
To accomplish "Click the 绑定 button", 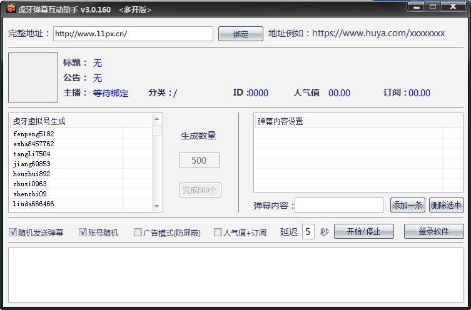I will pyautogui.click(x=241, y=34).
